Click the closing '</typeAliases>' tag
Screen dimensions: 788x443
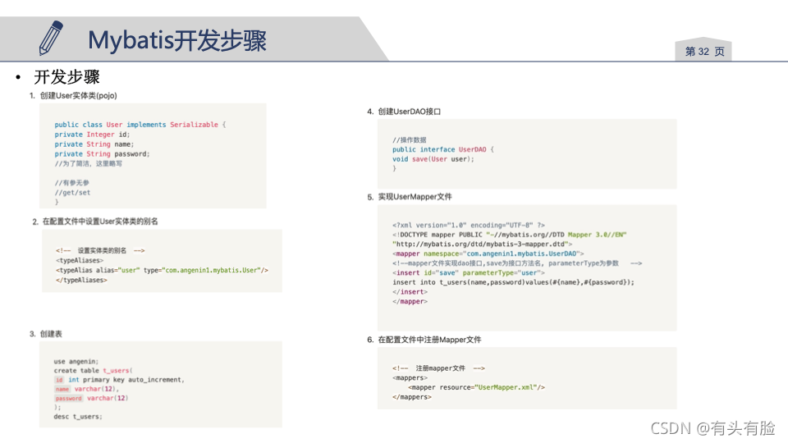(81, 281)
